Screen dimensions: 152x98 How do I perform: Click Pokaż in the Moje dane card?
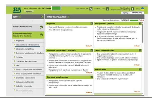pos(89,46)
